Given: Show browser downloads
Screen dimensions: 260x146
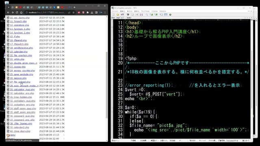Looking at the screenshot, I should (92, 13).
